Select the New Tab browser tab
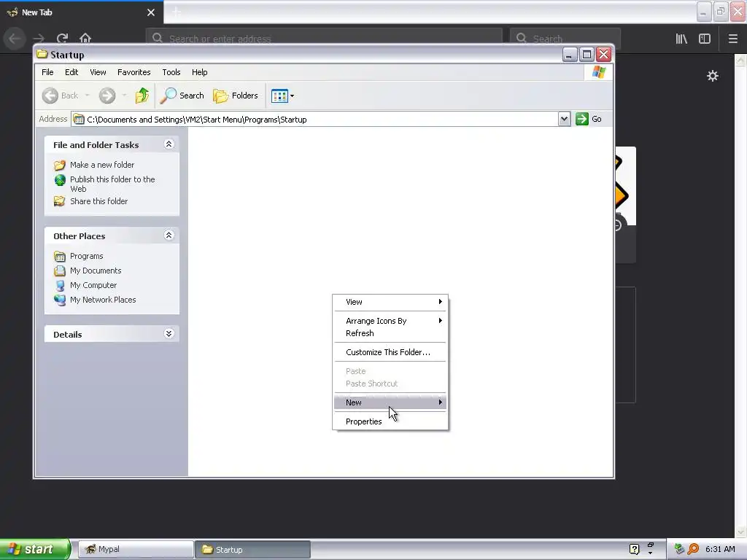Viewport: 747px width, 560px height. [82, 12]
